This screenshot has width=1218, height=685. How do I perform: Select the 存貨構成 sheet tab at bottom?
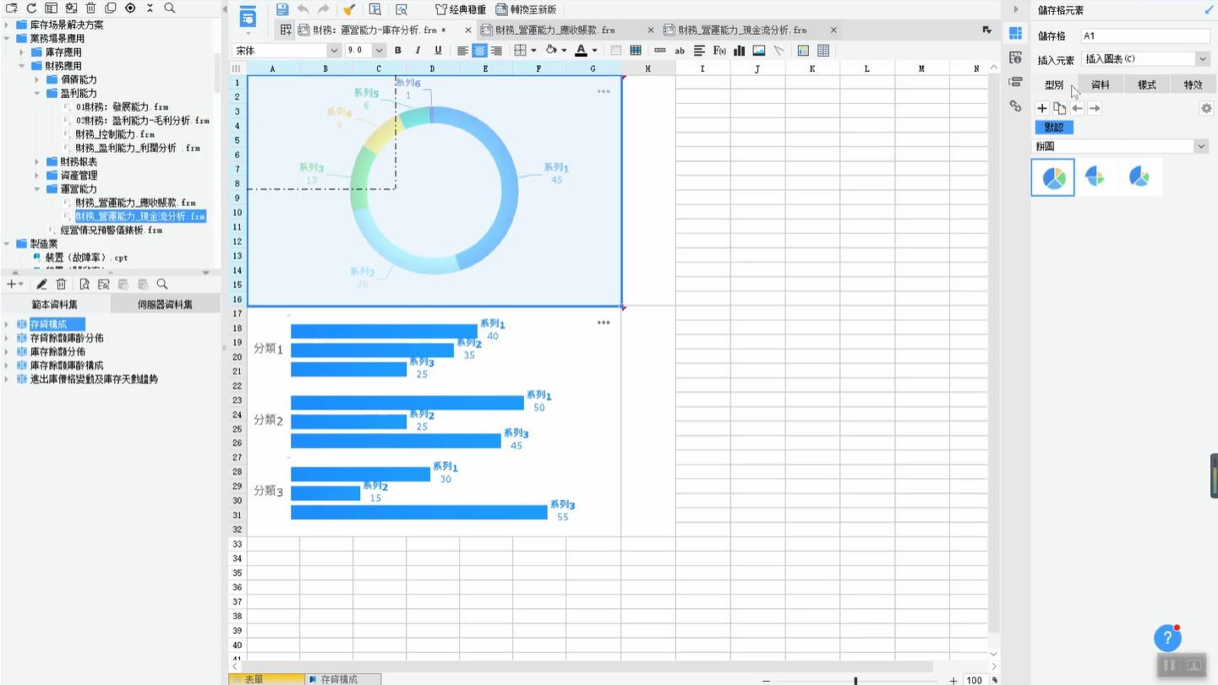pyautogui.click(x=341, y=679)
